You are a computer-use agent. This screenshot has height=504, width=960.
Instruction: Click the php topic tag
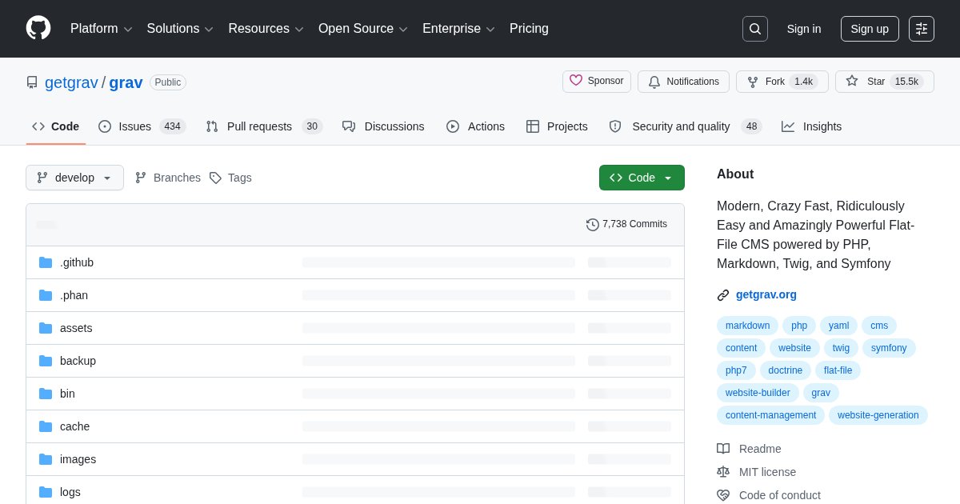[799, 326]
